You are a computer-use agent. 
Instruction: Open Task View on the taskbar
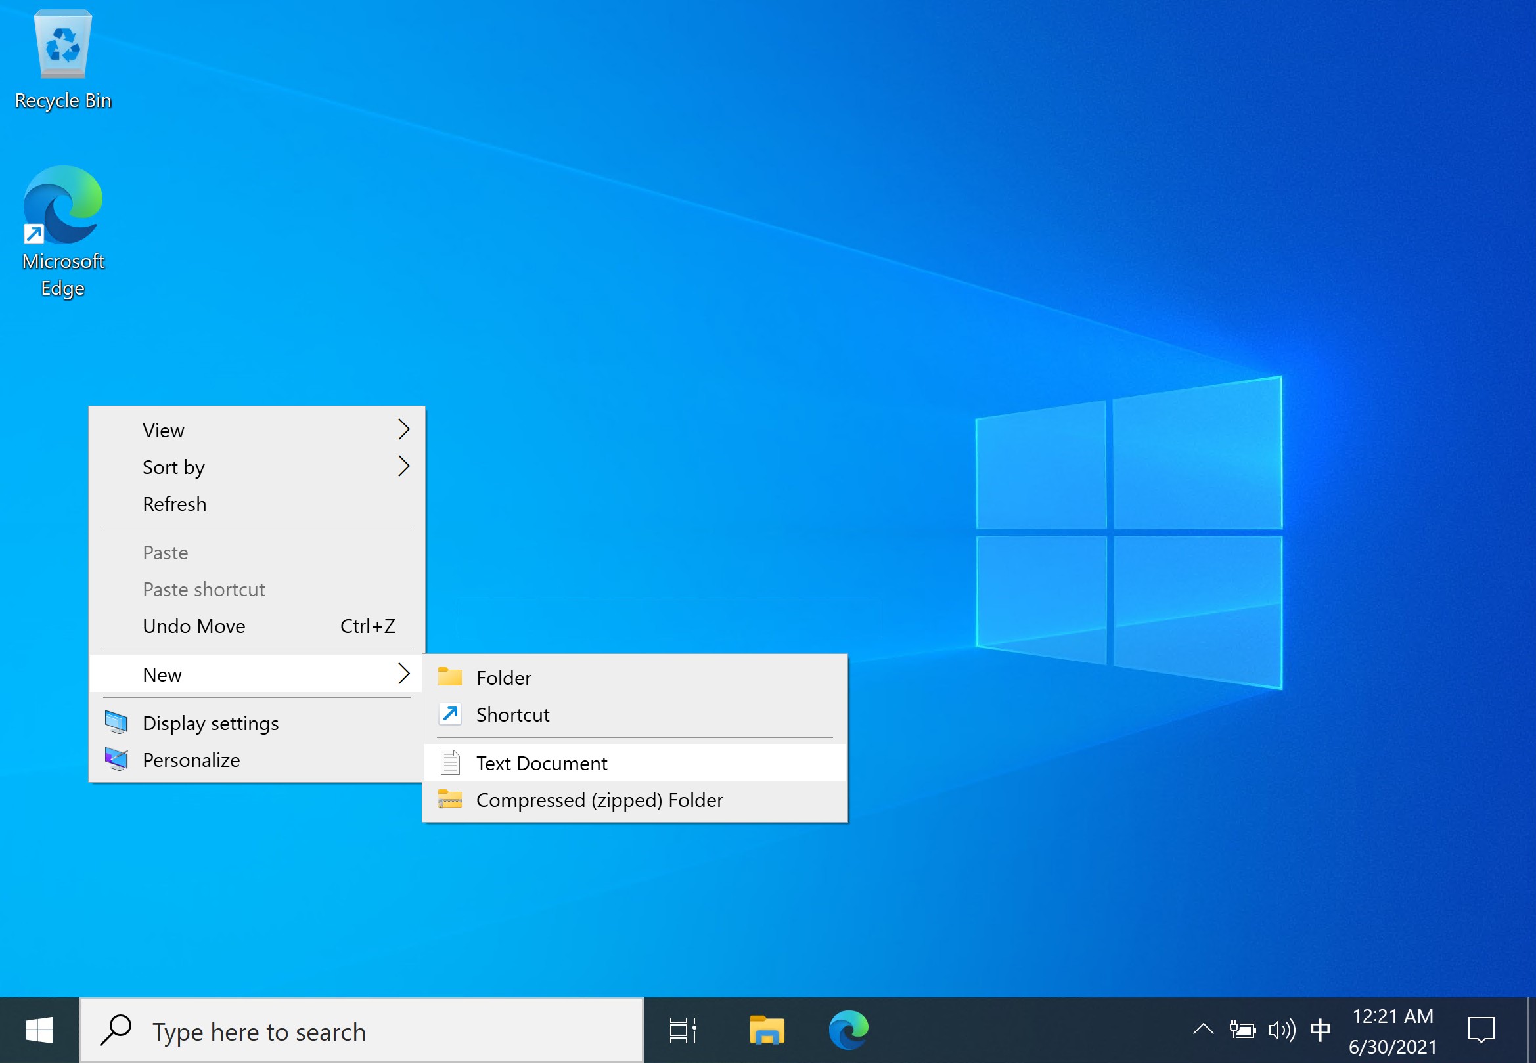[x=683, y=1030]
